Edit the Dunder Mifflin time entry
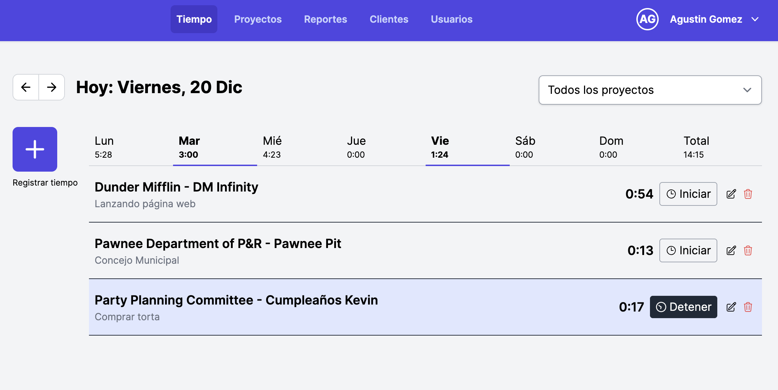This screenshot has height=390, width=778. [731, 194]
